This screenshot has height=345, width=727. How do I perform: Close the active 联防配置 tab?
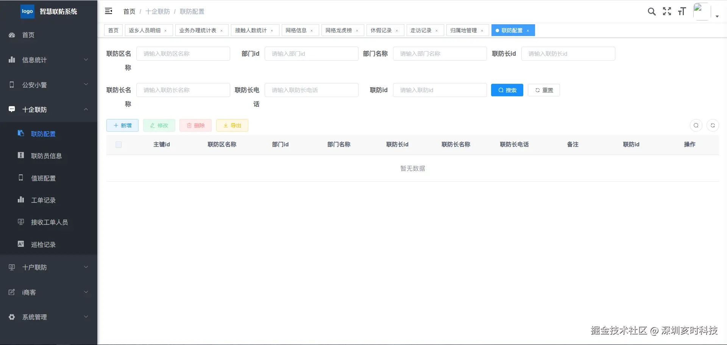(x=528, y=31)
